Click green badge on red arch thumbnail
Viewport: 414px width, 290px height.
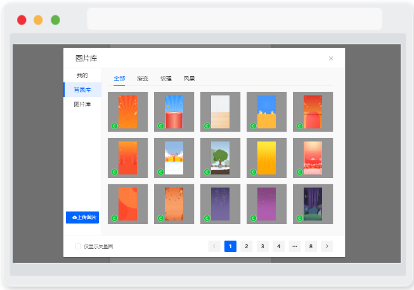pyautogui.click(x=299, y=126)
